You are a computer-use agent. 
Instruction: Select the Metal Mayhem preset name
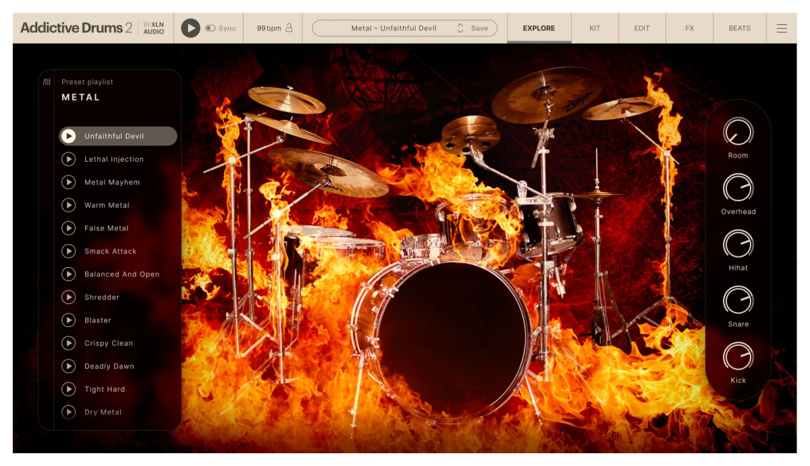coord(112,182)
